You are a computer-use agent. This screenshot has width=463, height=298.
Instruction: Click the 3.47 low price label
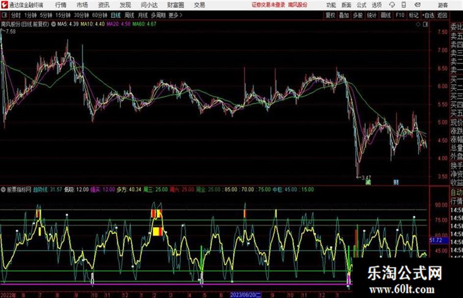(366, 178)
